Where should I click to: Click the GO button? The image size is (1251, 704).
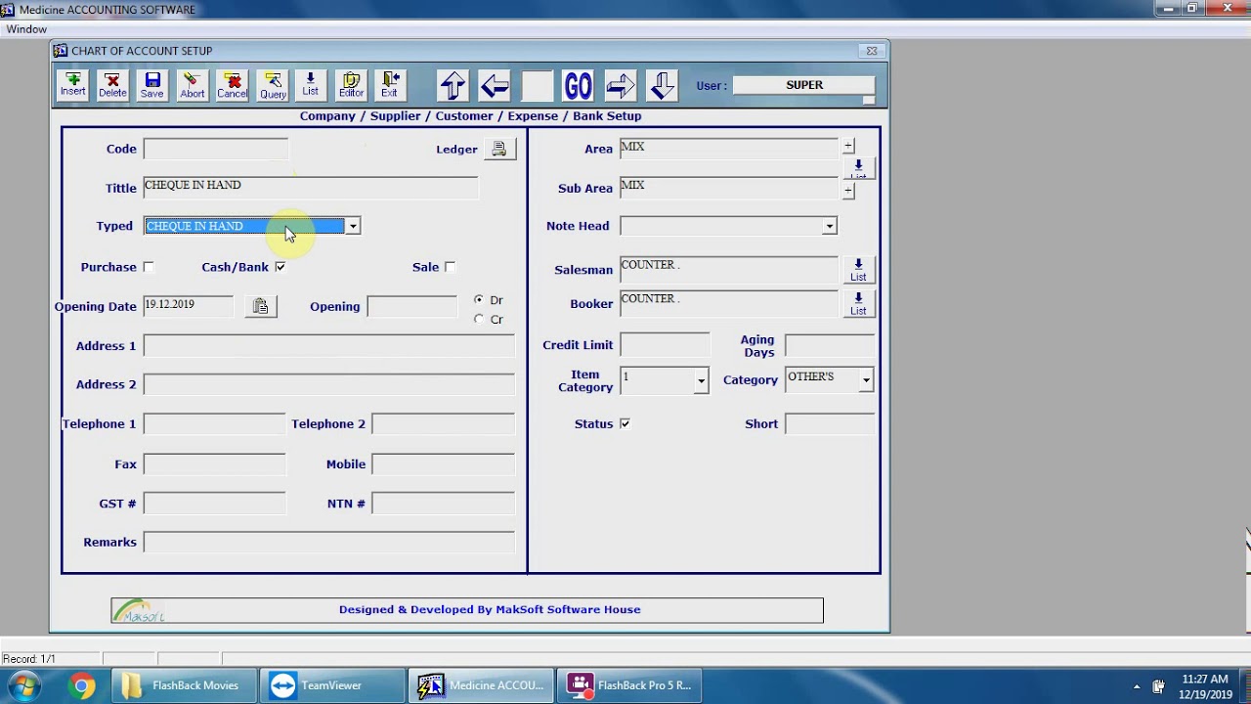click(x=578, y=86)
